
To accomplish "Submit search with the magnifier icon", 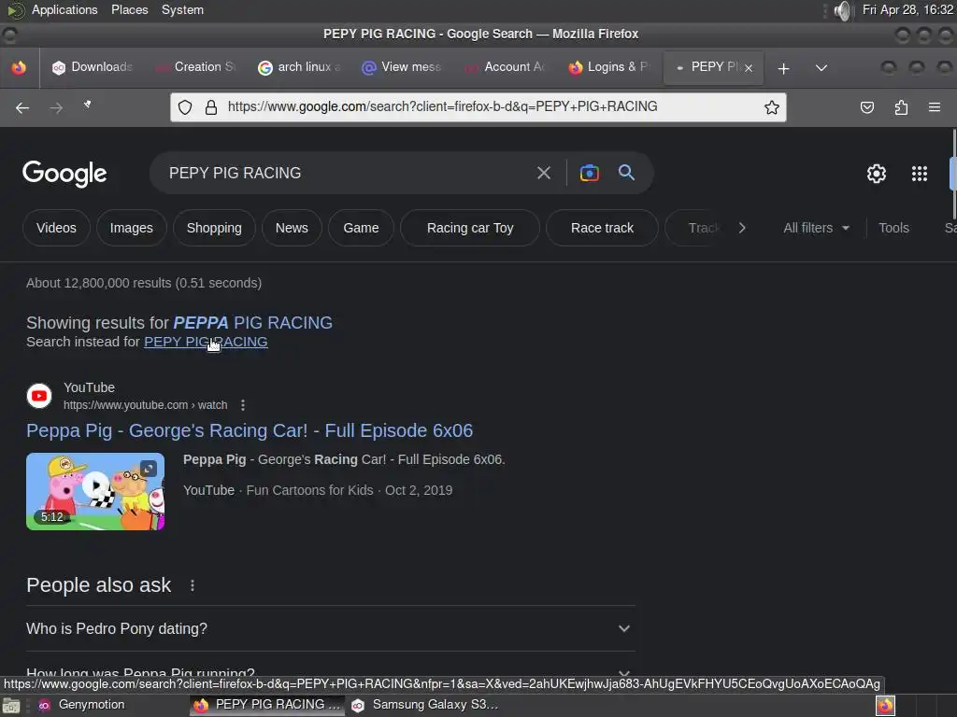I will click(626, 173).
